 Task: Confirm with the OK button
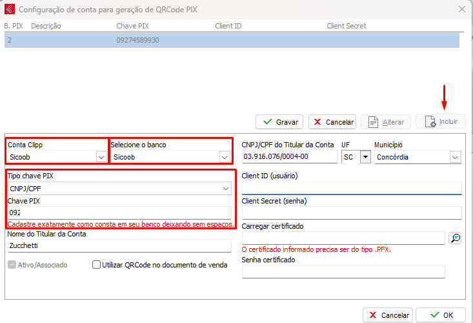click(440, 315)
